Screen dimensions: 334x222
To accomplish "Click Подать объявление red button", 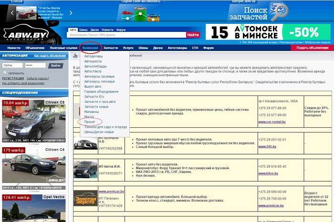I will point(312,48).
